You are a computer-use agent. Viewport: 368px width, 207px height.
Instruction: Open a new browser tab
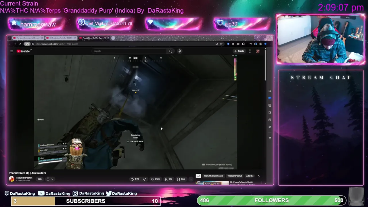pos(113,38)
